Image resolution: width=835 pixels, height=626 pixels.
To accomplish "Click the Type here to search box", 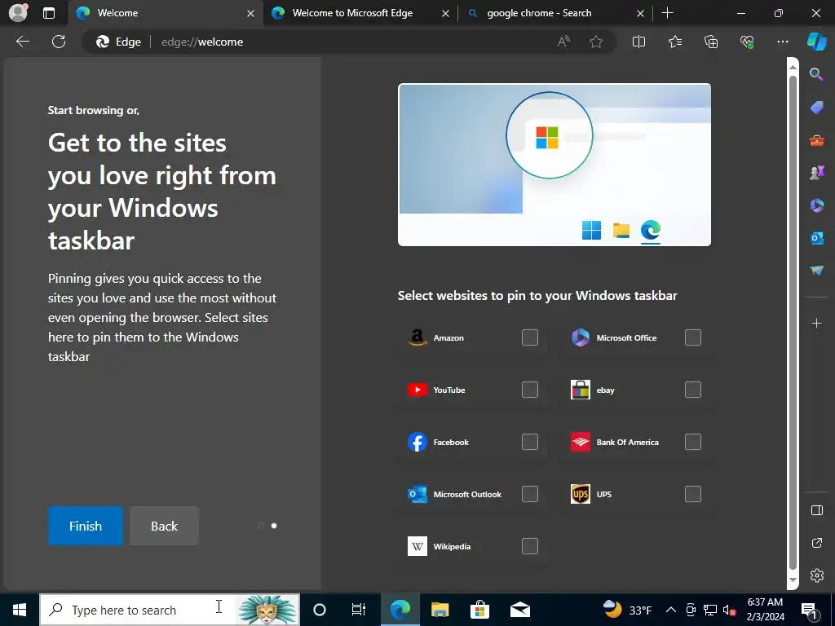I will tap(170, 610).
